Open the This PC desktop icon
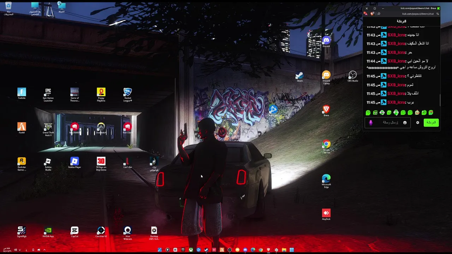Viewport: 452px width, 254px height. pyautogui.click(x=35, y=8)
